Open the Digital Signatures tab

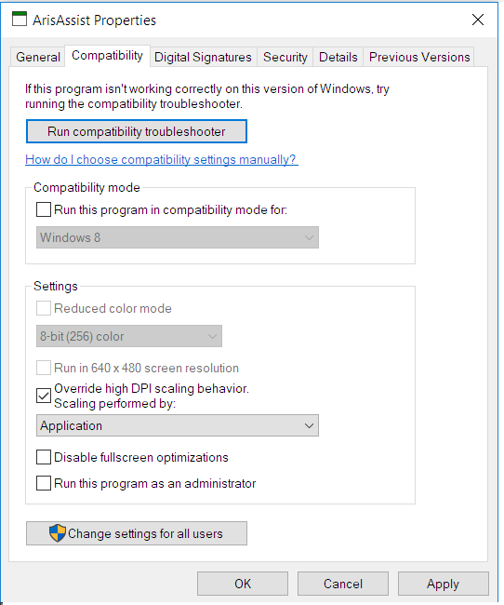[x=203, y=57]
